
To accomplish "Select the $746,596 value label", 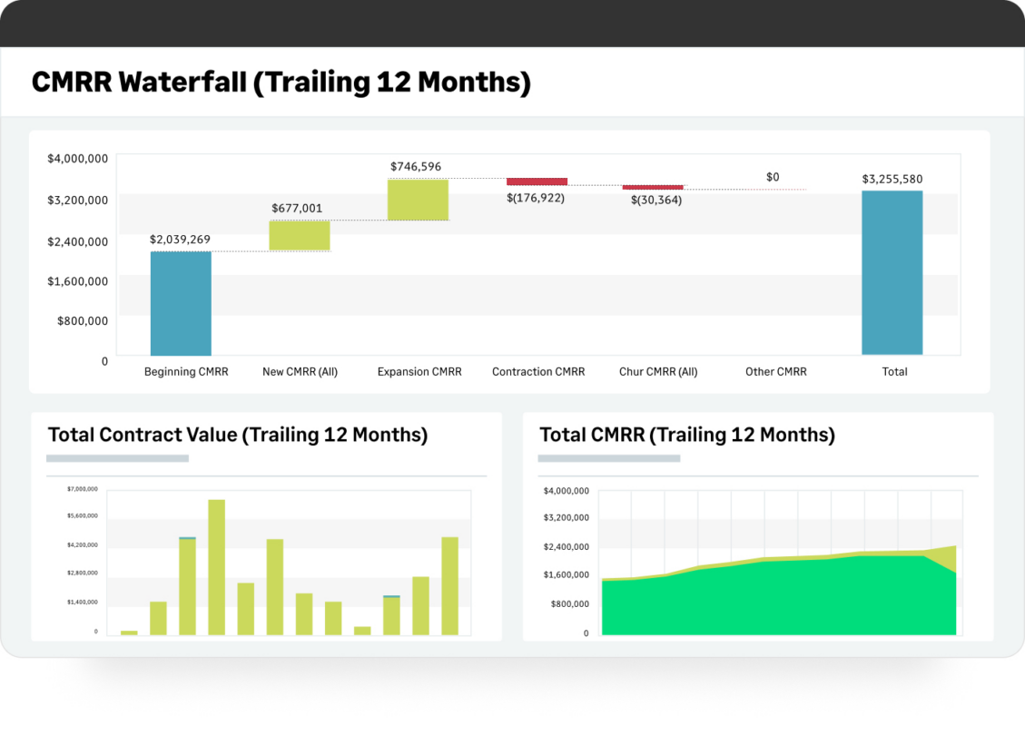I will coord(416,166).
